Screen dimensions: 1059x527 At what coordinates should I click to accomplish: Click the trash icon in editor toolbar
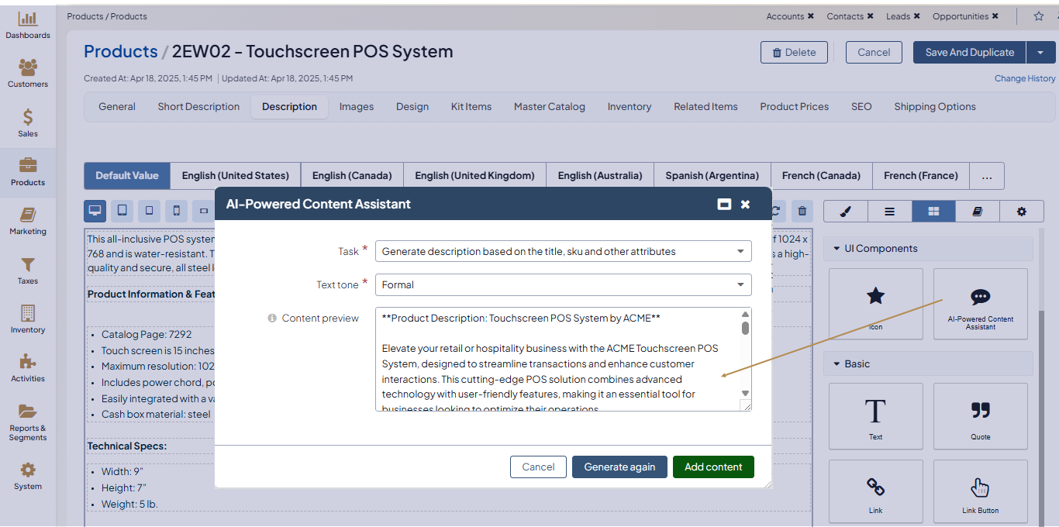click(802, 211)
